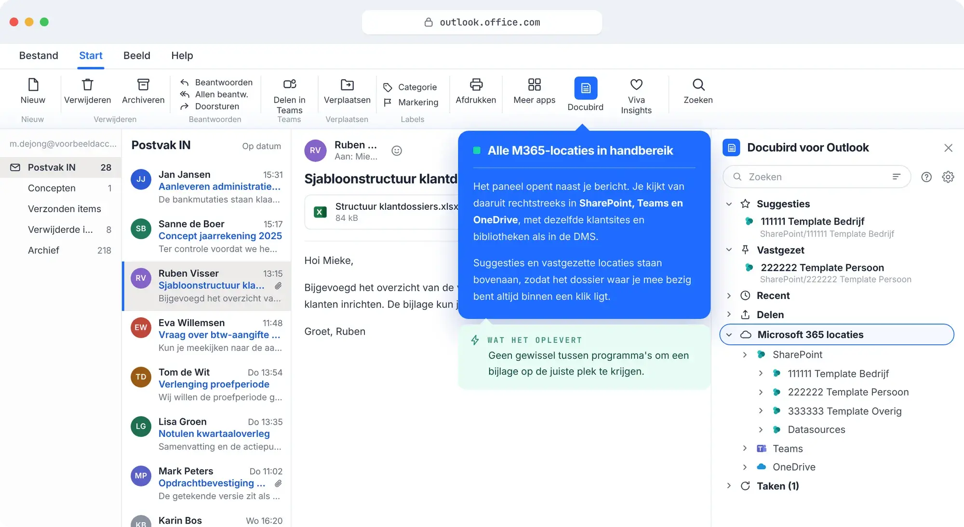Screen dimensions: 964x527
Task: Select pinned 222222 Template Persoon location
Action: [828, 273]
